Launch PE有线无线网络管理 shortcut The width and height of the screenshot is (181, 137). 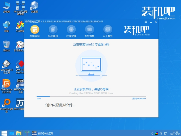point(20,8)
